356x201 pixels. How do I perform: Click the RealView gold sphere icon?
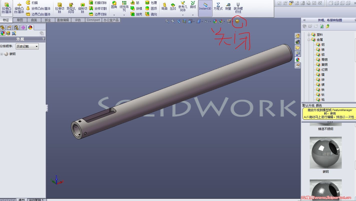[237, 21]
